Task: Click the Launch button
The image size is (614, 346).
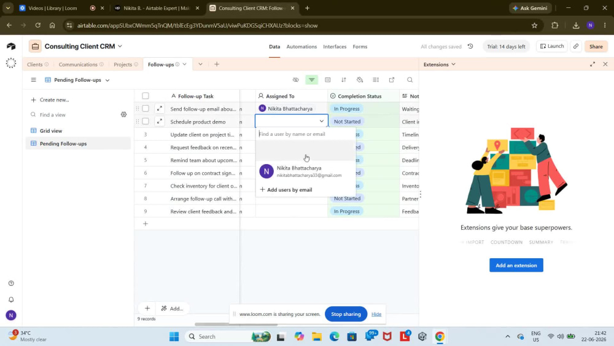Action: [552, 46]
